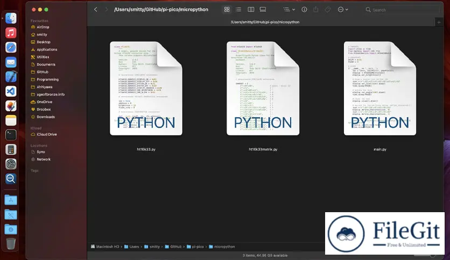The image size is (450, 260).
Task: Open Programming folder in sidebar
Action: click(48, 80)
